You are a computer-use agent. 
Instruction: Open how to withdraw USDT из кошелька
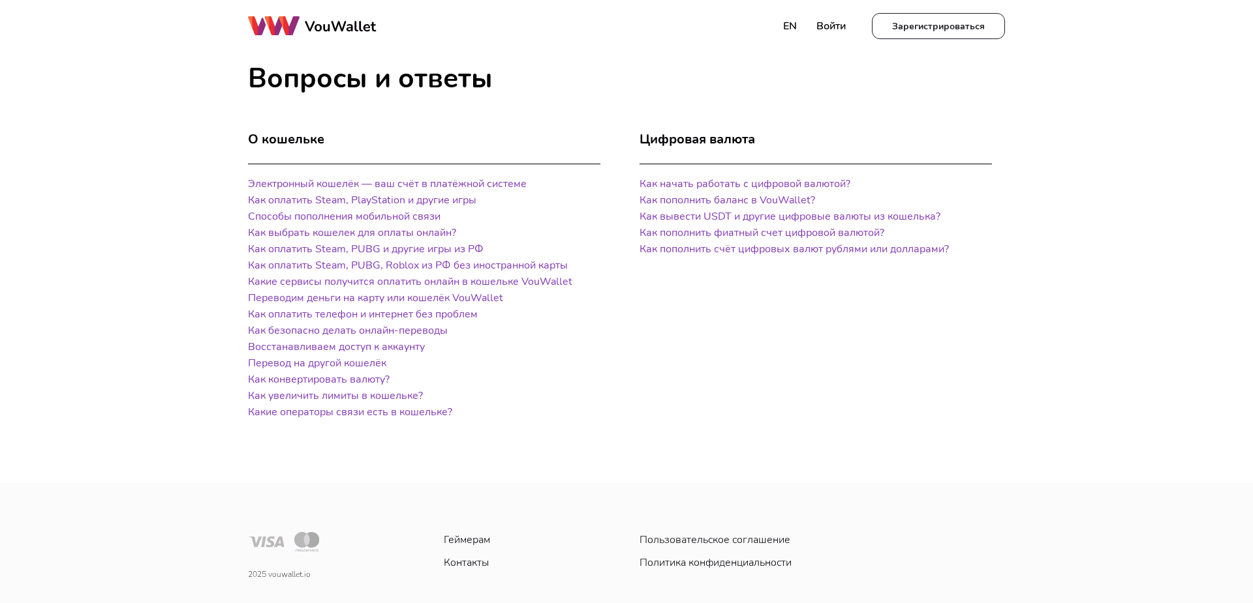point(790,216)
